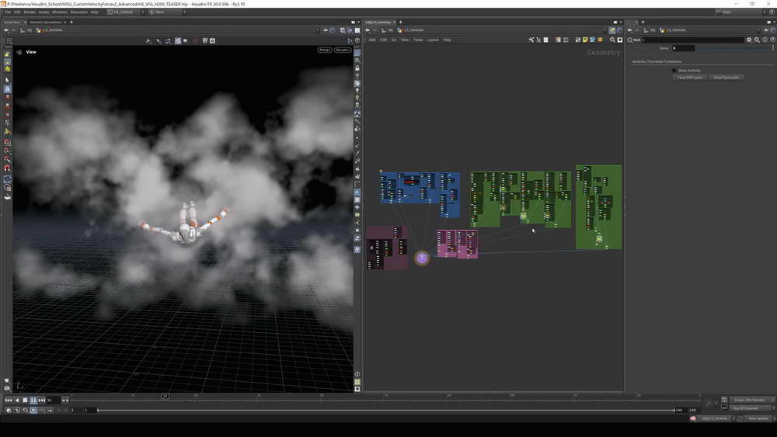The width and height of the screenshot is (777, 437).
Task: Jump to first frame in playbar
Action: (x=9, y=401)
